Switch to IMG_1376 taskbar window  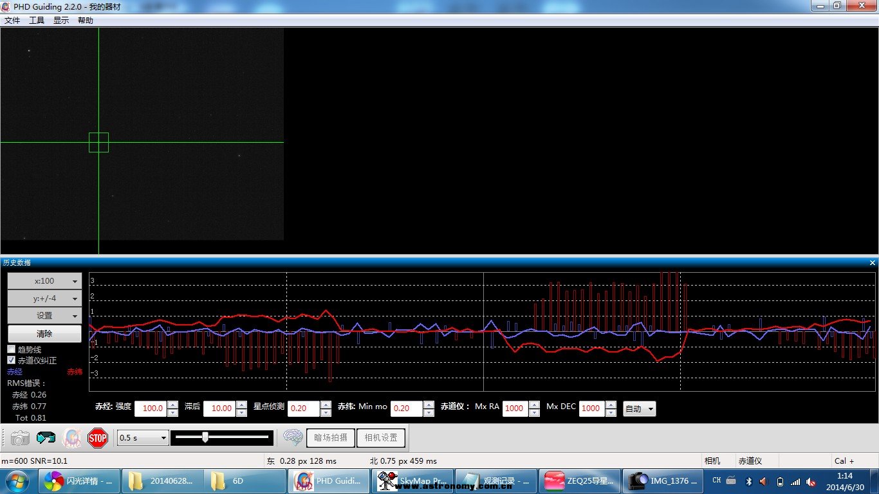[662, 481]
